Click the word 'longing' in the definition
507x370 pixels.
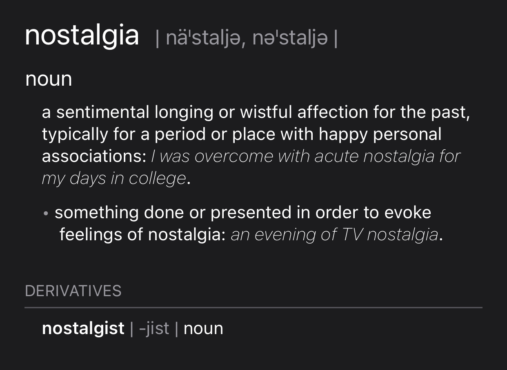click(x=184, y=113)
